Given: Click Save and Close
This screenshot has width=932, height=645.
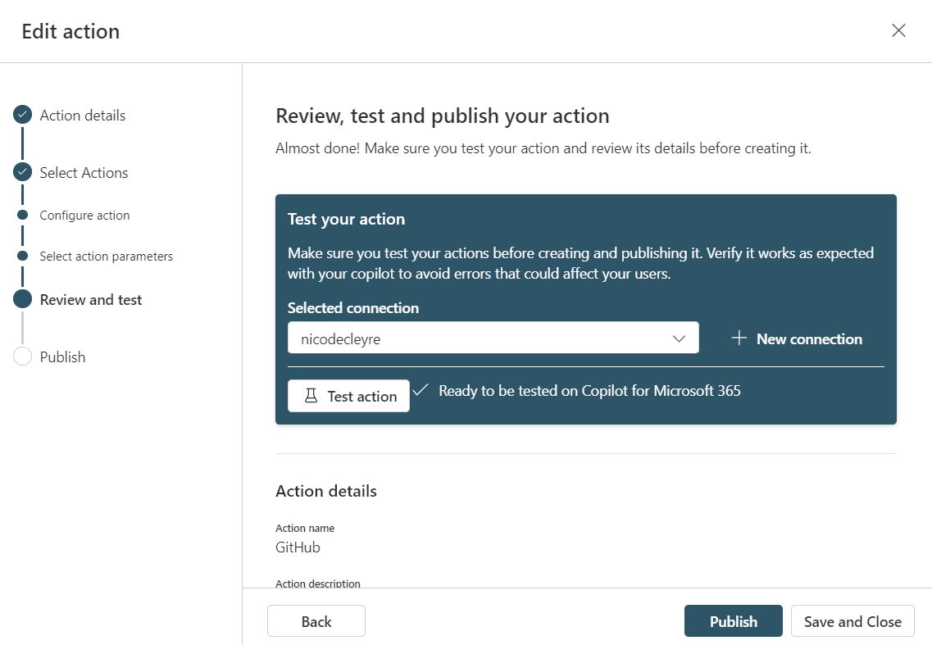Looking at the screenshot, I should click(852, 621).
